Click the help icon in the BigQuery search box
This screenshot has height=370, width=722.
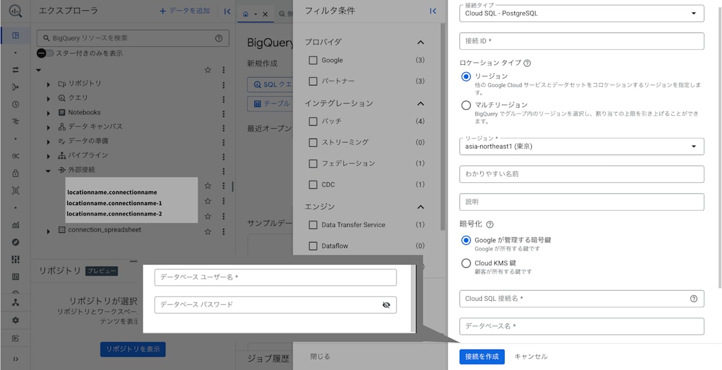point(218,38)
